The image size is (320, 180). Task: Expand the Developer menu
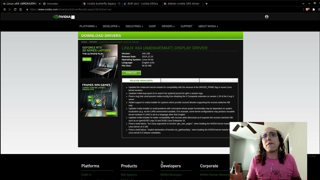click(x=111, y=26)
